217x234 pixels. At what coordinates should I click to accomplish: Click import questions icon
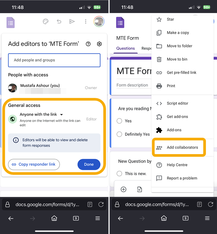140,190
